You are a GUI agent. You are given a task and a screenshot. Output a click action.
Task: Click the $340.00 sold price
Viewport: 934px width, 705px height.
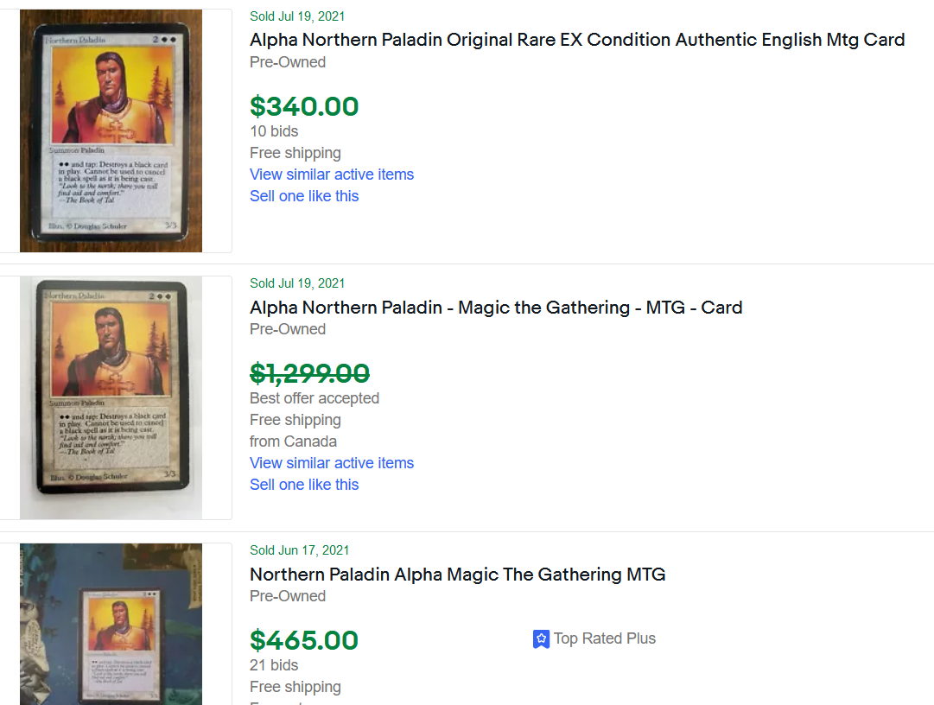[304, 106]
